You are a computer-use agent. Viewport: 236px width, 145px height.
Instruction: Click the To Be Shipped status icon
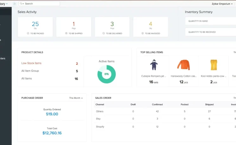click(66, 33)
